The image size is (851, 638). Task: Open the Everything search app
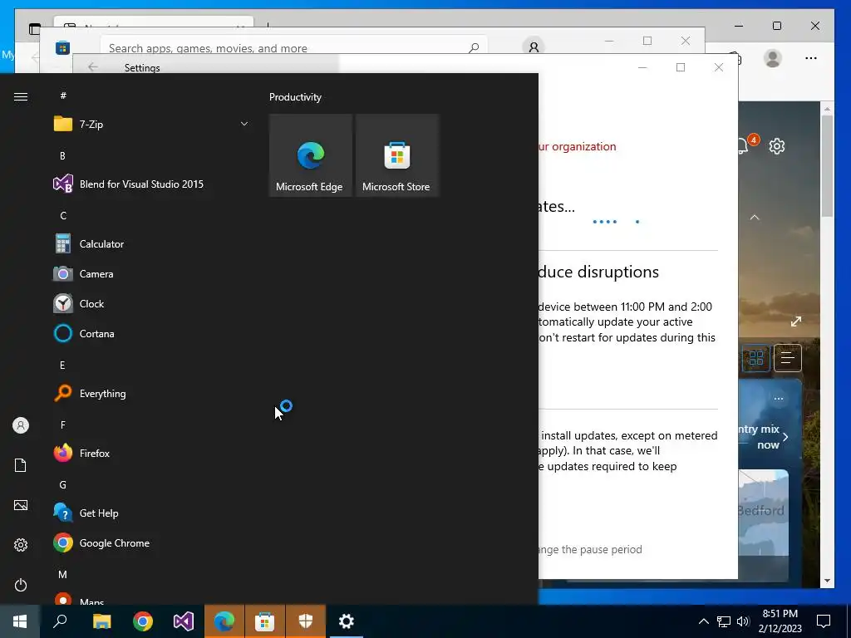[151, 393]
